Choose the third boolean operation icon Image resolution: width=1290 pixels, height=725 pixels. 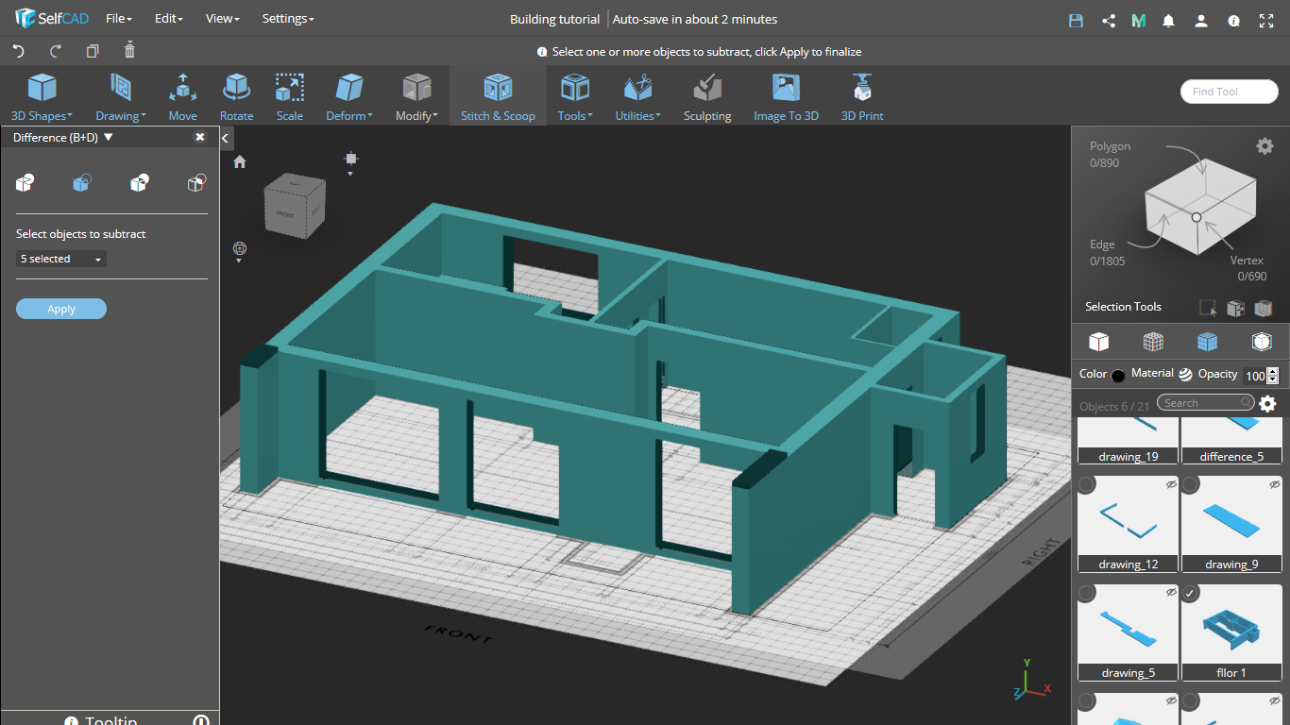click(x=140, y=183)
